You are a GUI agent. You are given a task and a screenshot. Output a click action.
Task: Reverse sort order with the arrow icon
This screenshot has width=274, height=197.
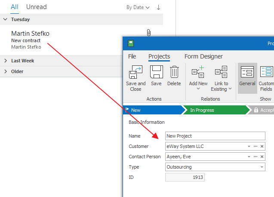(158, 7)
